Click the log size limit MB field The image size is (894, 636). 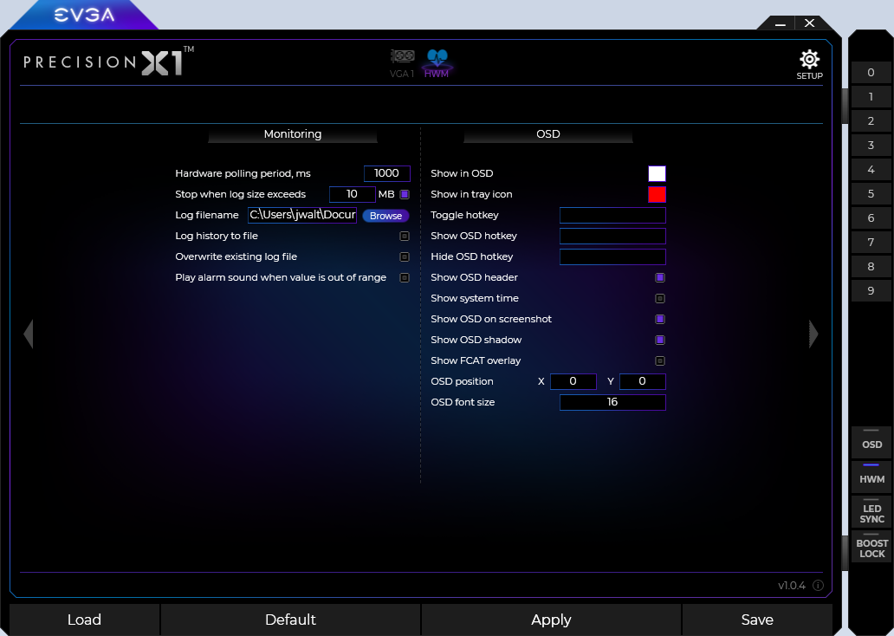[x=352, y=194]
